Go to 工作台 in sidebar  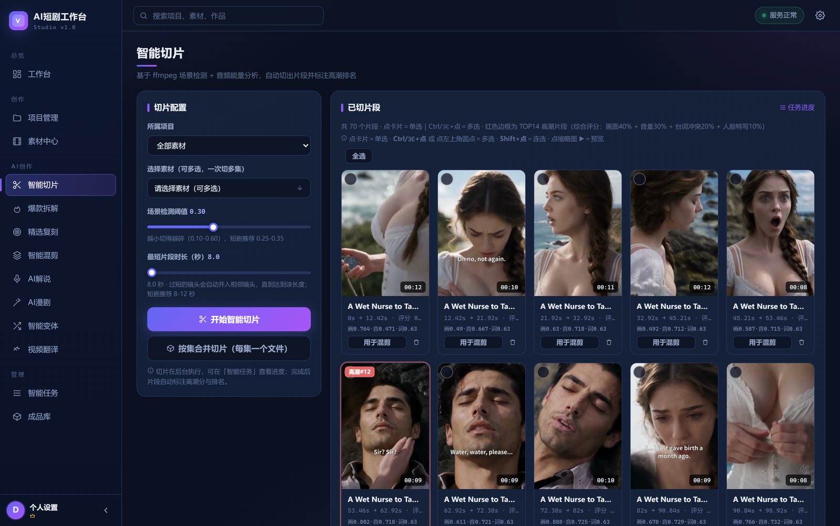61,74
